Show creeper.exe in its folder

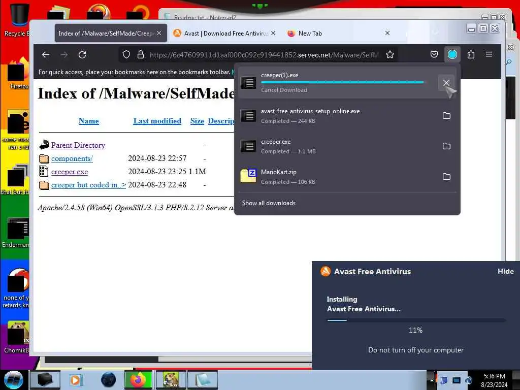point(446,146)
